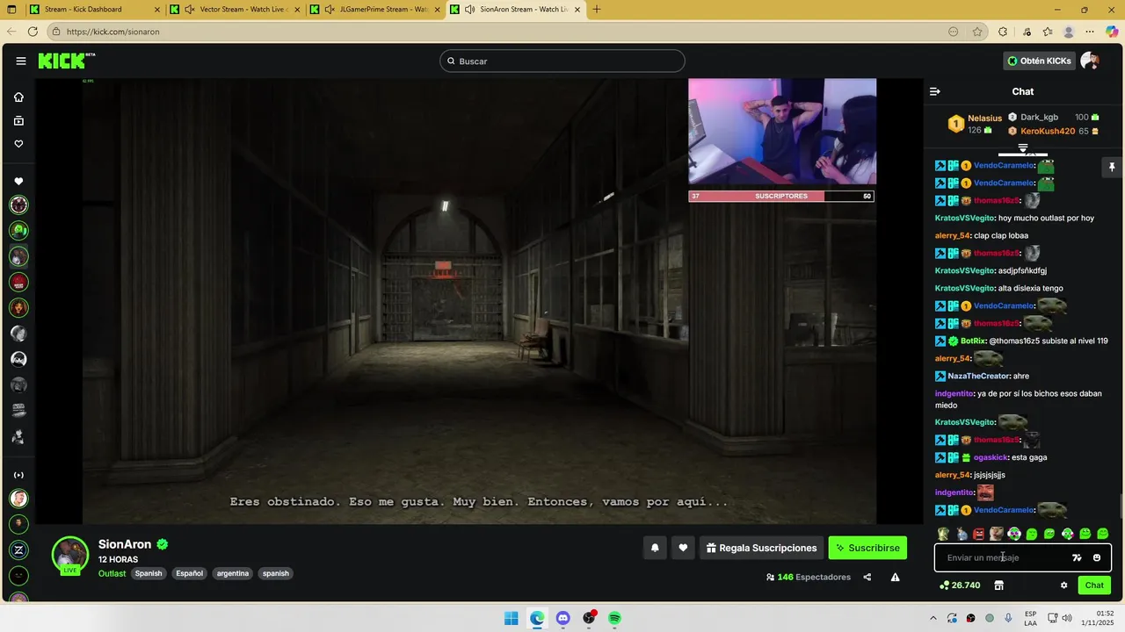Select the Outlast category link

[x=112, y=573]
